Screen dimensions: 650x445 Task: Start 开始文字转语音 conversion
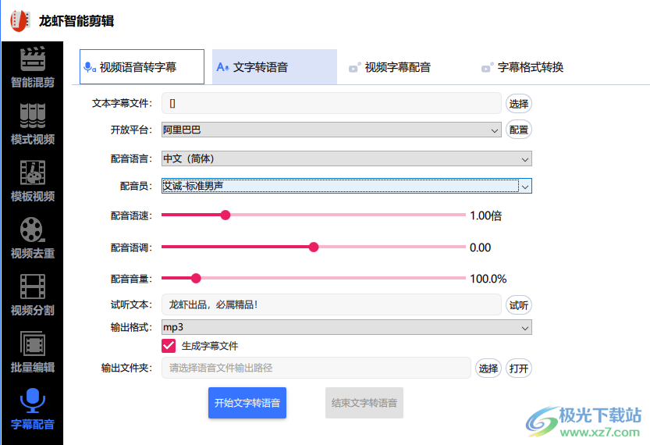[x=247, y=403]
